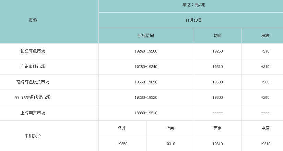Click the 99.7%华通现货市场 row label
The width and height of the screenshot is (283, 151).
pyautogui.click(x=33, y=97)
